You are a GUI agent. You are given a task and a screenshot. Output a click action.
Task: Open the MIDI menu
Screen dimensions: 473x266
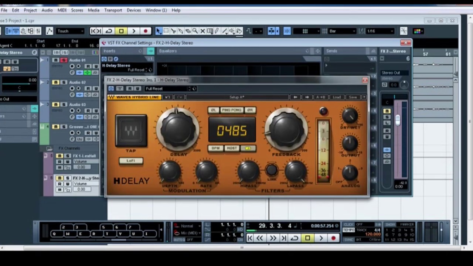pyautogui.click(x=62, y=10)
